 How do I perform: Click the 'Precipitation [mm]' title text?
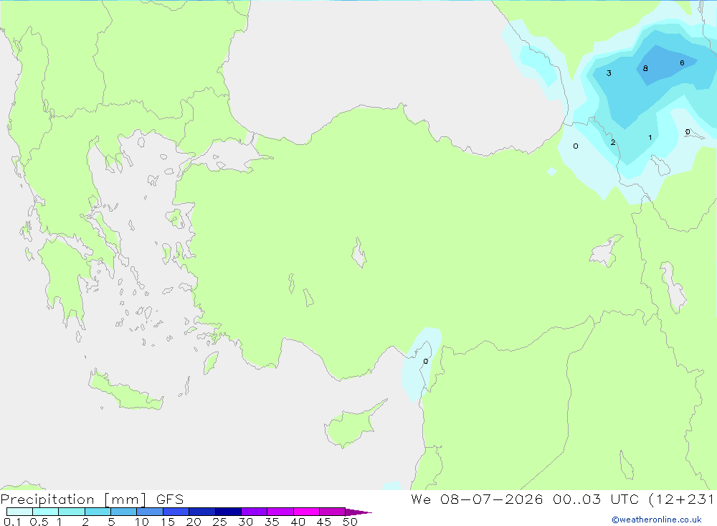click(74, 499)
